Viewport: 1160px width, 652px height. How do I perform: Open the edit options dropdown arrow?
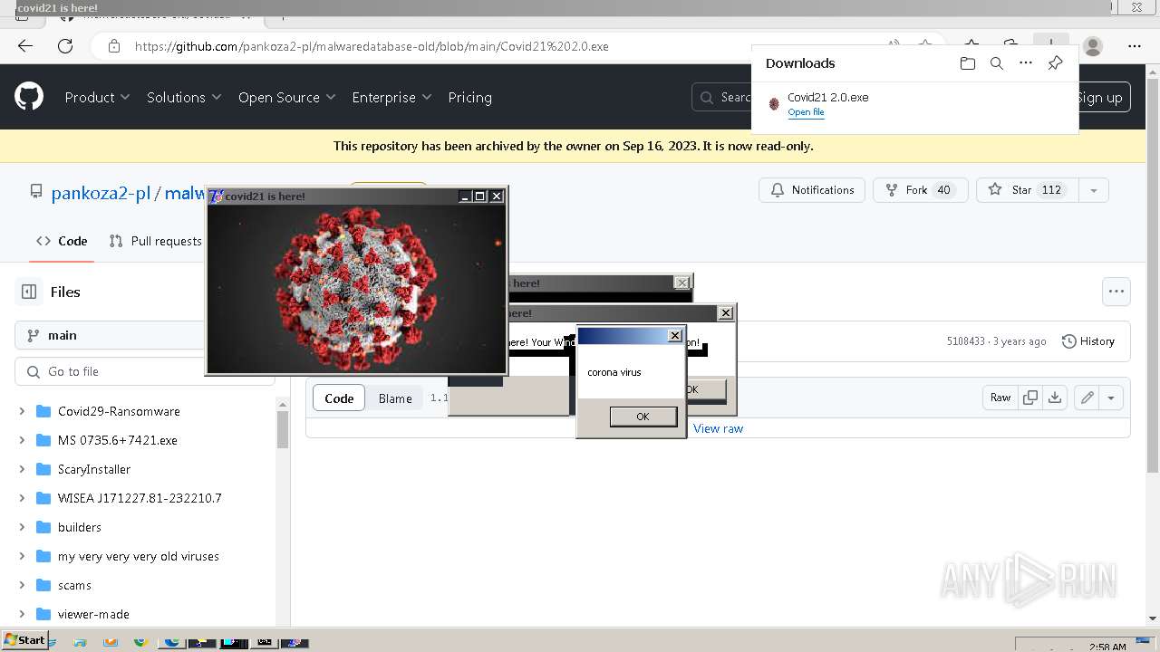tap(1111, 398)
